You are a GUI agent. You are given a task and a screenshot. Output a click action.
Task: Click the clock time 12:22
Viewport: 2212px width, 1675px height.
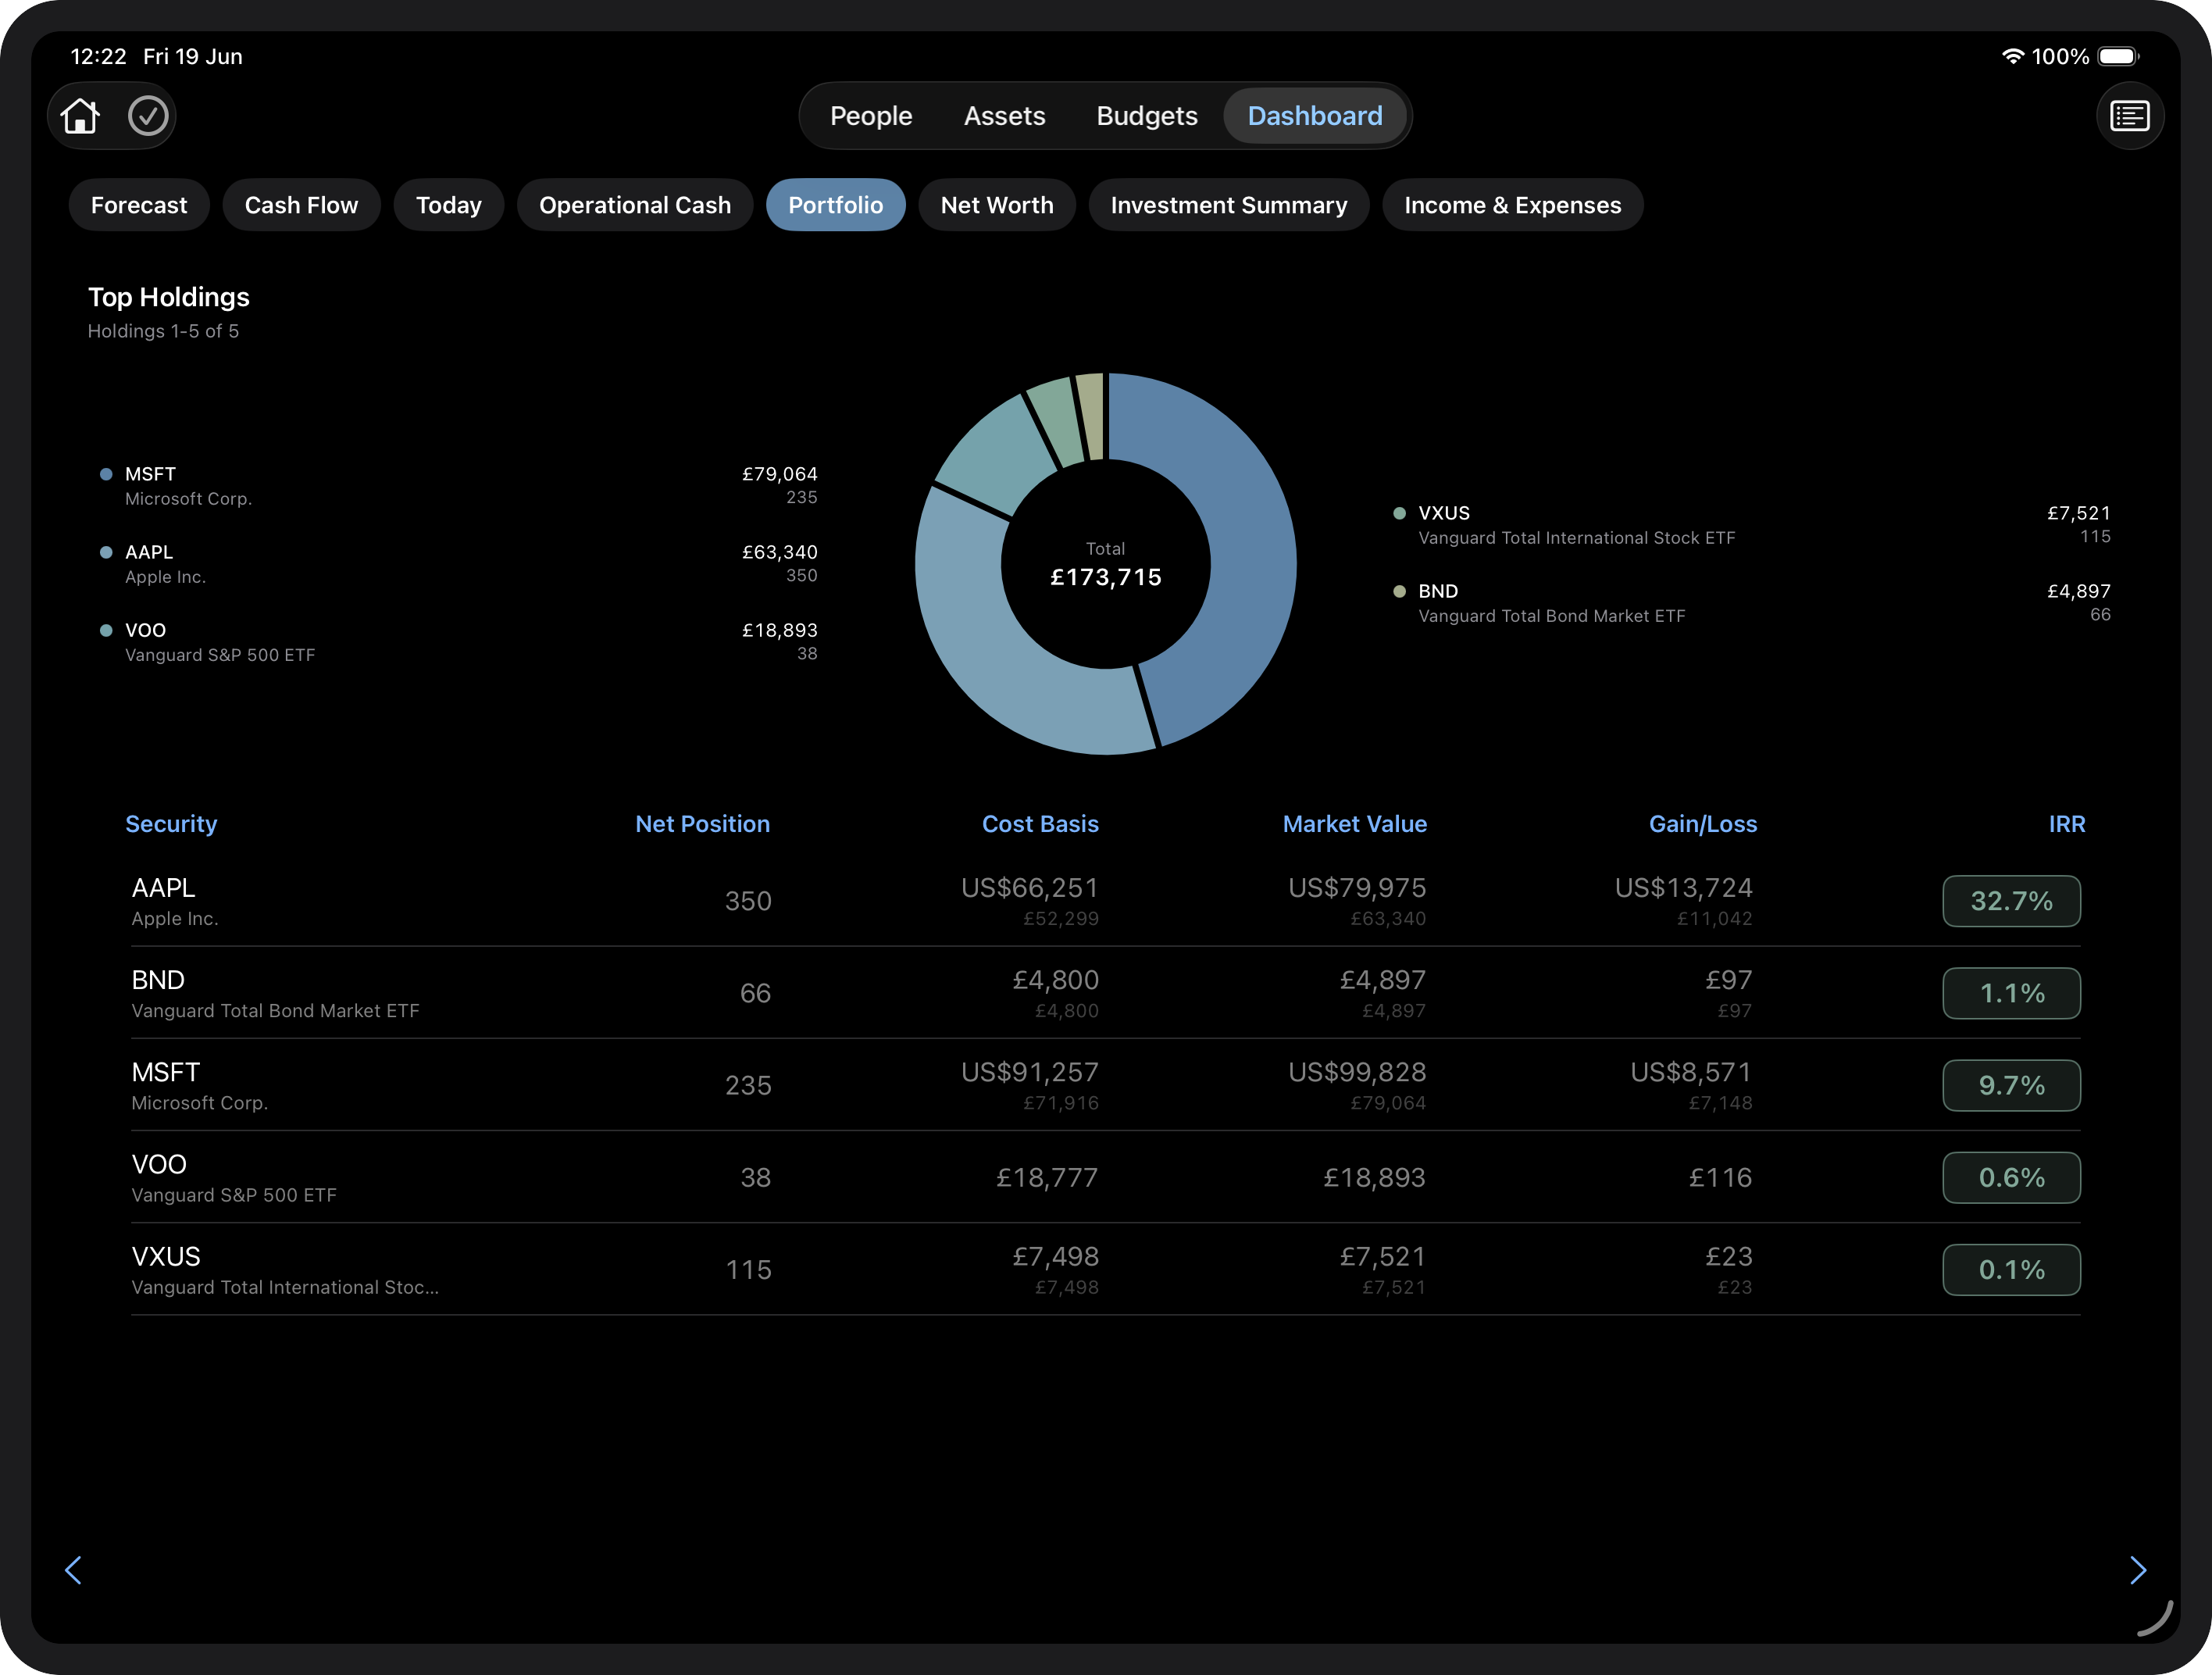pos(98,56)
